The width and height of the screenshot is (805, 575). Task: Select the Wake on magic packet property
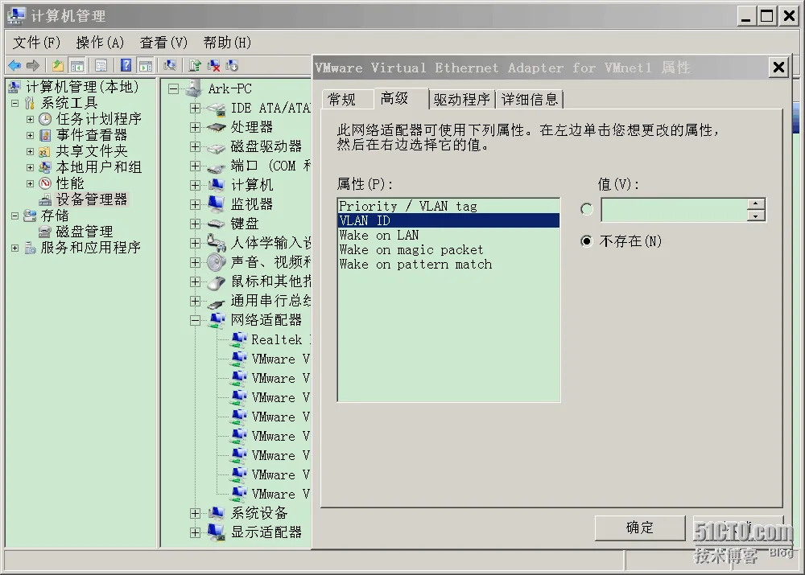[x=448, y=250]
